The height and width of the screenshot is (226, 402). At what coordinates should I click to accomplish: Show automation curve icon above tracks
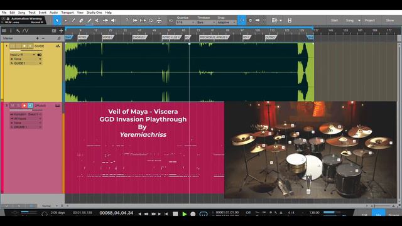pos(25,31)
